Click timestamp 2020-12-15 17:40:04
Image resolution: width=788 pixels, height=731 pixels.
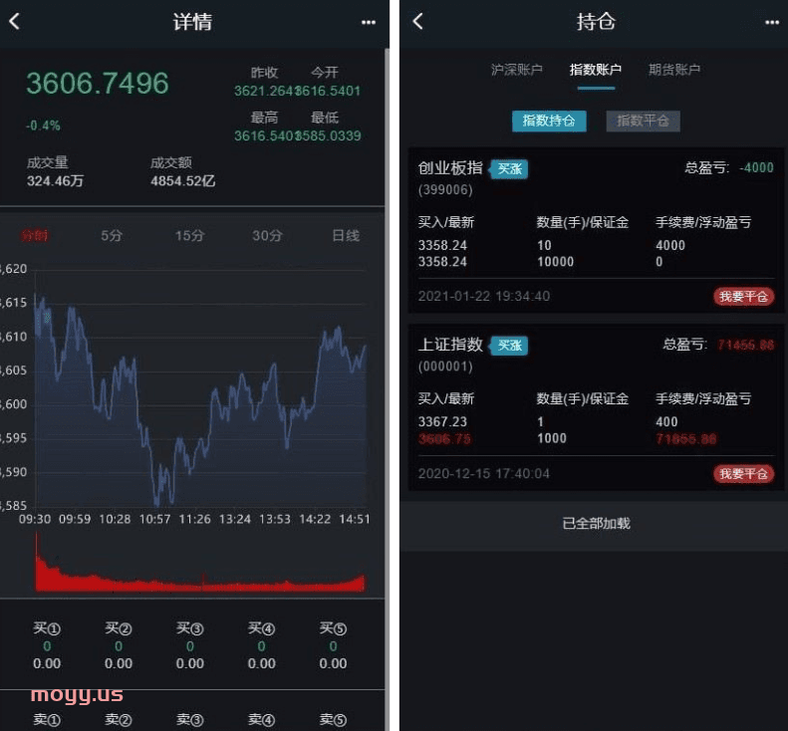(x=484, y=474)
